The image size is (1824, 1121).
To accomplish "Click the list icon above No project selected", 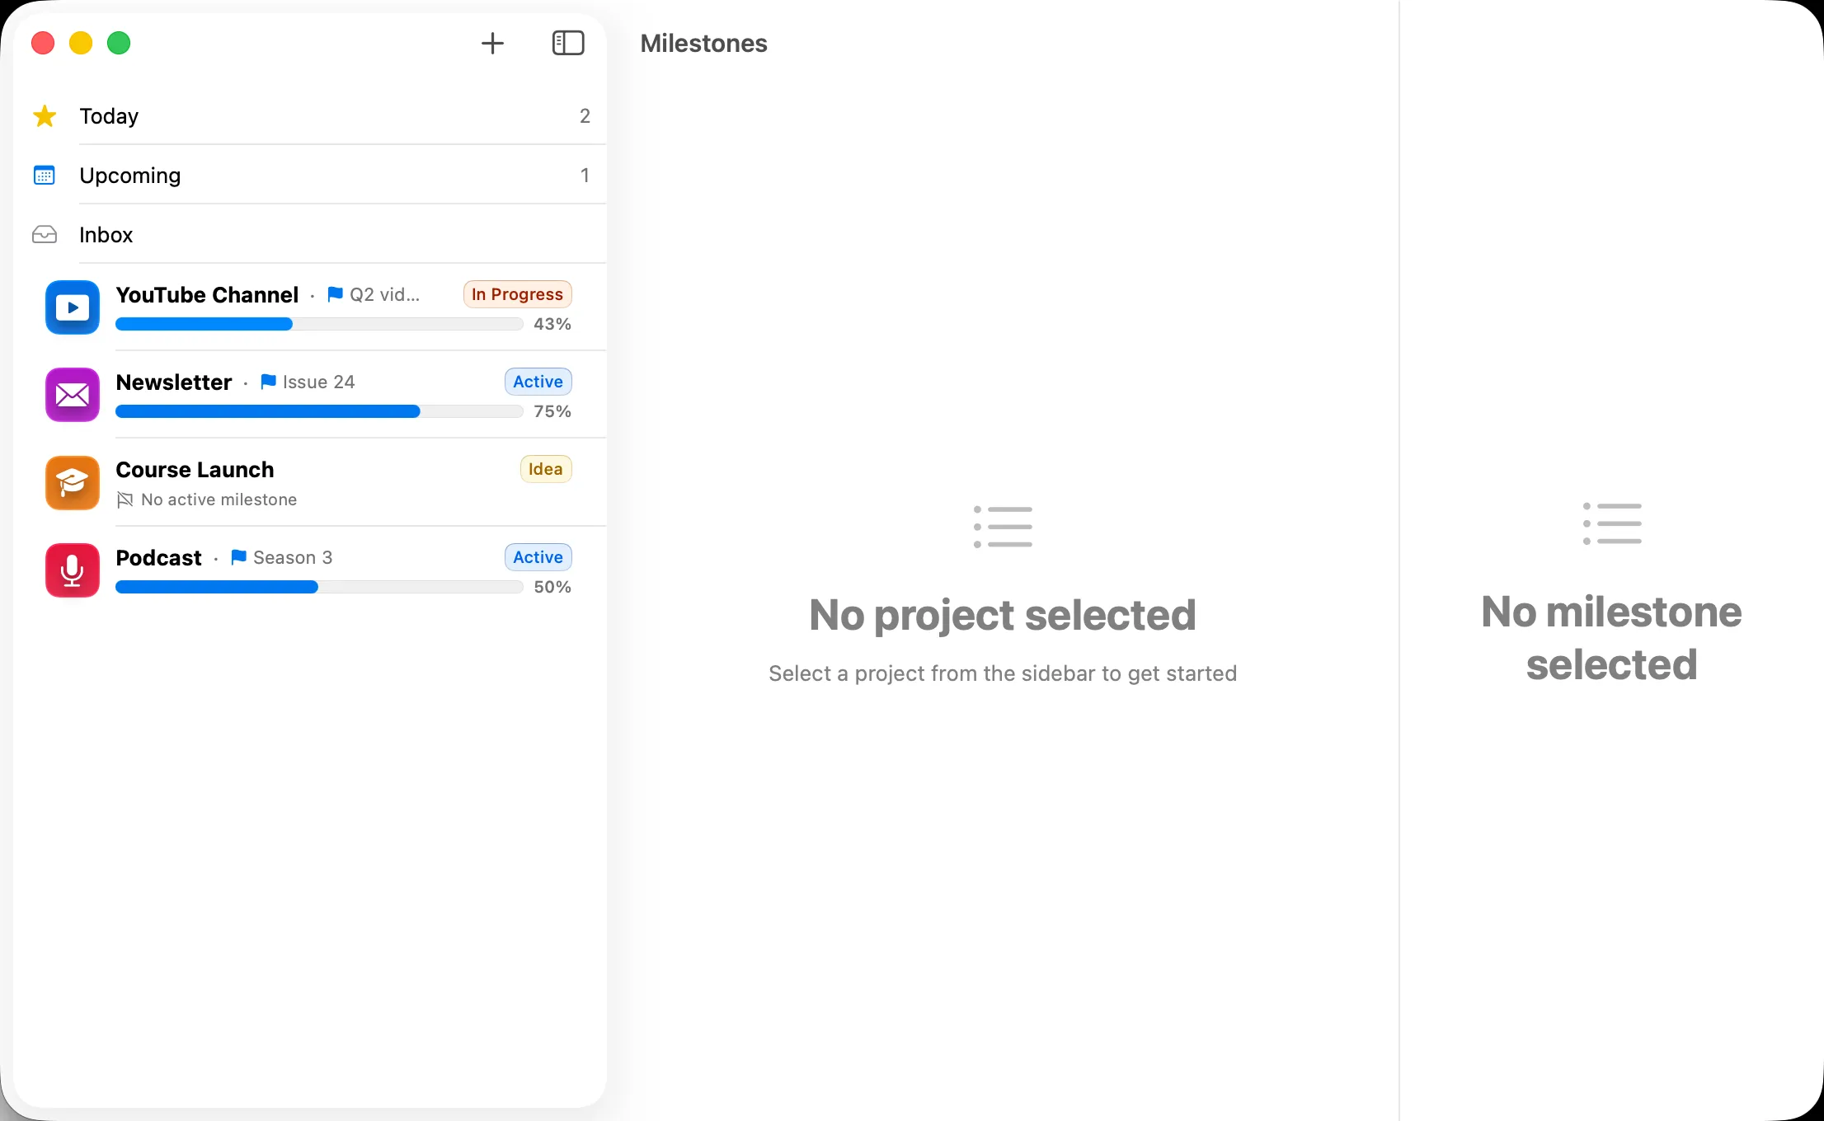I will [x=1003, y=527].
